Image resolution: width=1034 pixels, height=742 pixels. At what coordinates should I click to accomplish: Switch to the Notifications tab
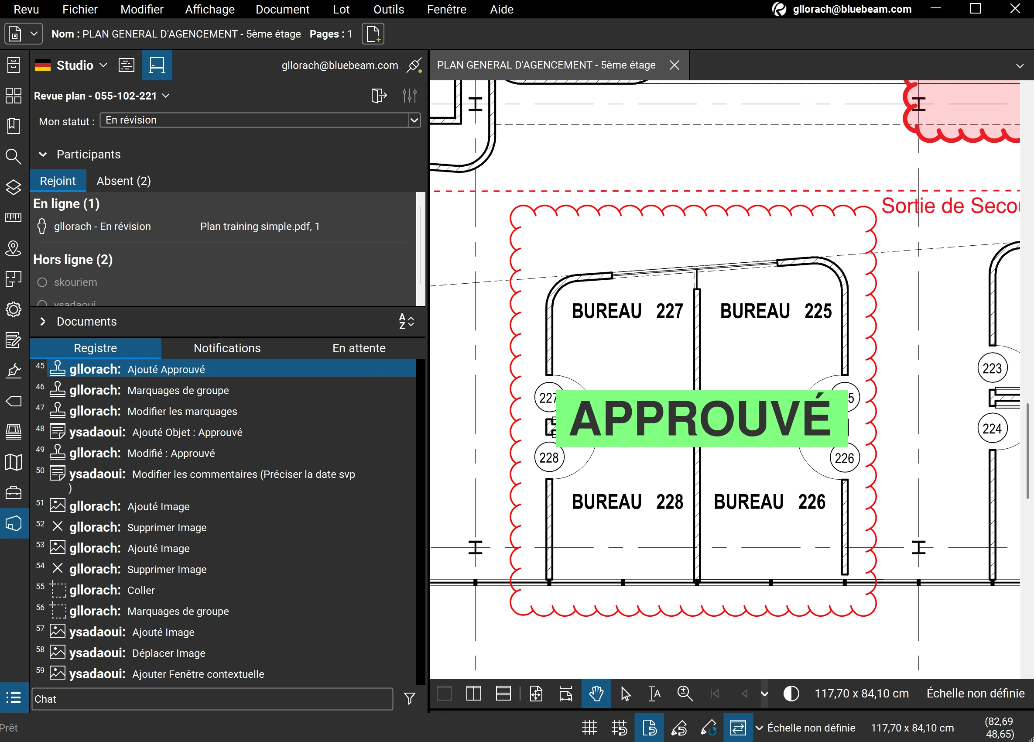click(x=227, y=348)
